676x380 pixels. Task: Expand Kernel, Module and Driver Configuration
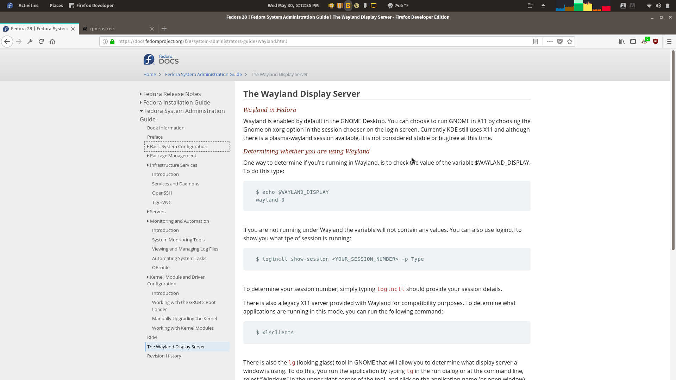click(x=176, y=280)
